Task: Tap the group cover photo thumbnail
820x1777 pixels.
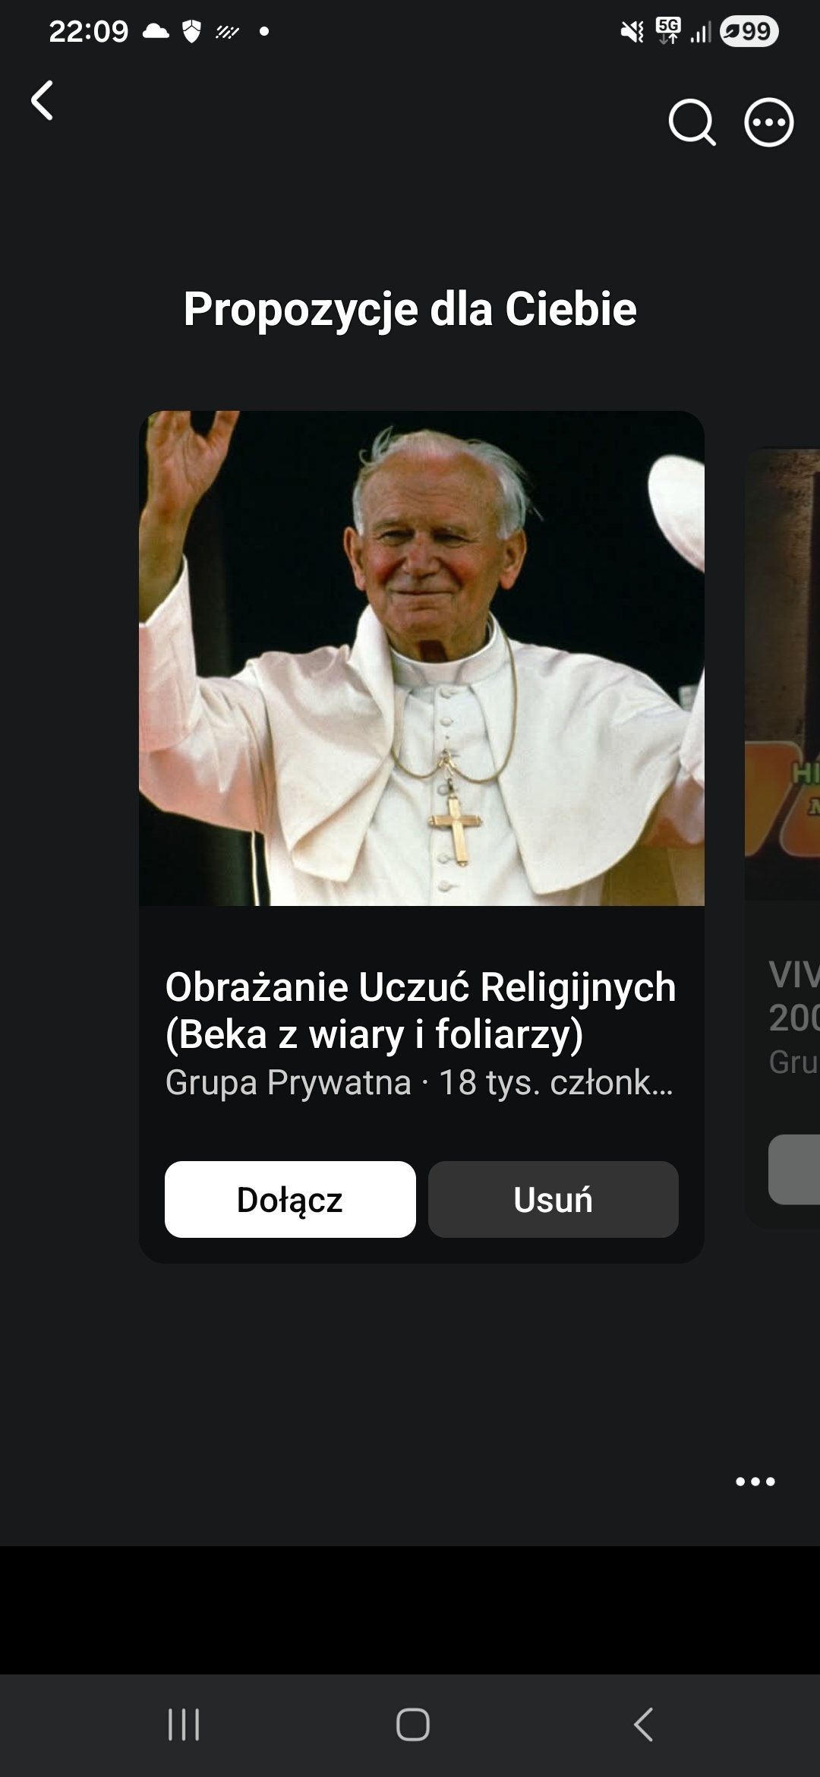Action: tap(421, 658)
